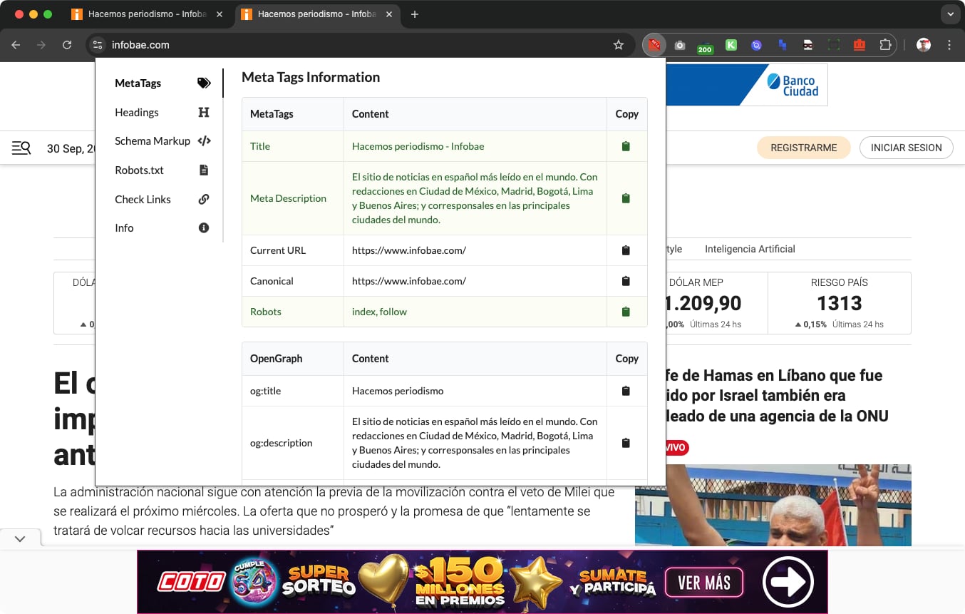Click the man's photo in Hamas article
The image size is (965, 614).
tap(773, 506)
